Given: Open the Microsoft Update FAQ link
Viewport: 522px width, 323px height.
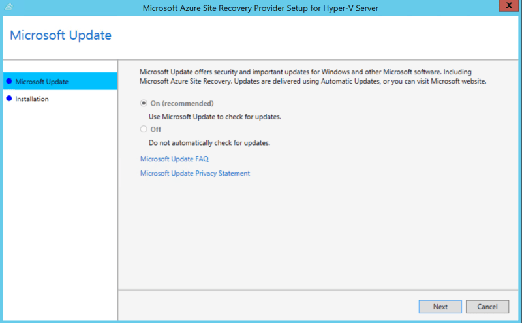Looking at the screenshot, I should coord(174,159).
